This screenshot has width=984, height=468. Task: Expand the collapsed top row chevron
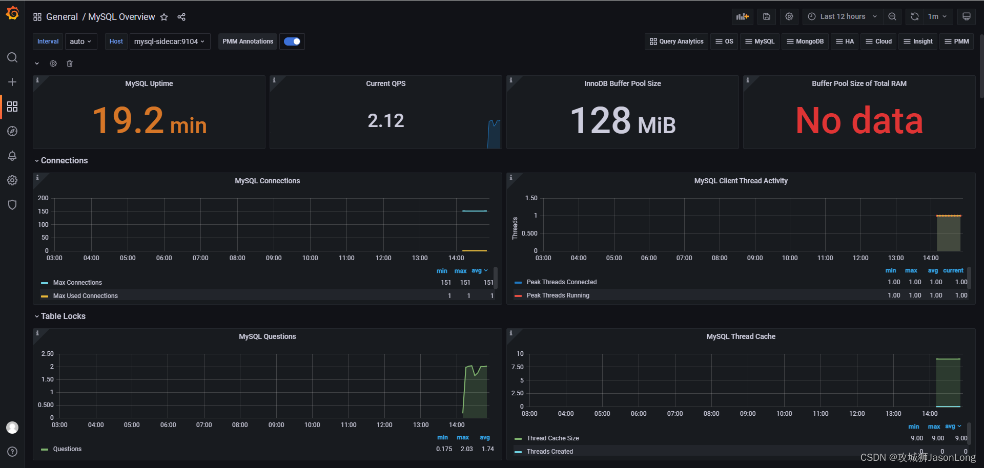pos(37,63)
